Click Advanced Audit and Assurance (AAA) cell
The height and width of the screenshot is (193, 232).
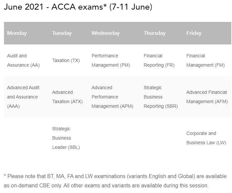pyautogui.click(x=23, y=97)
